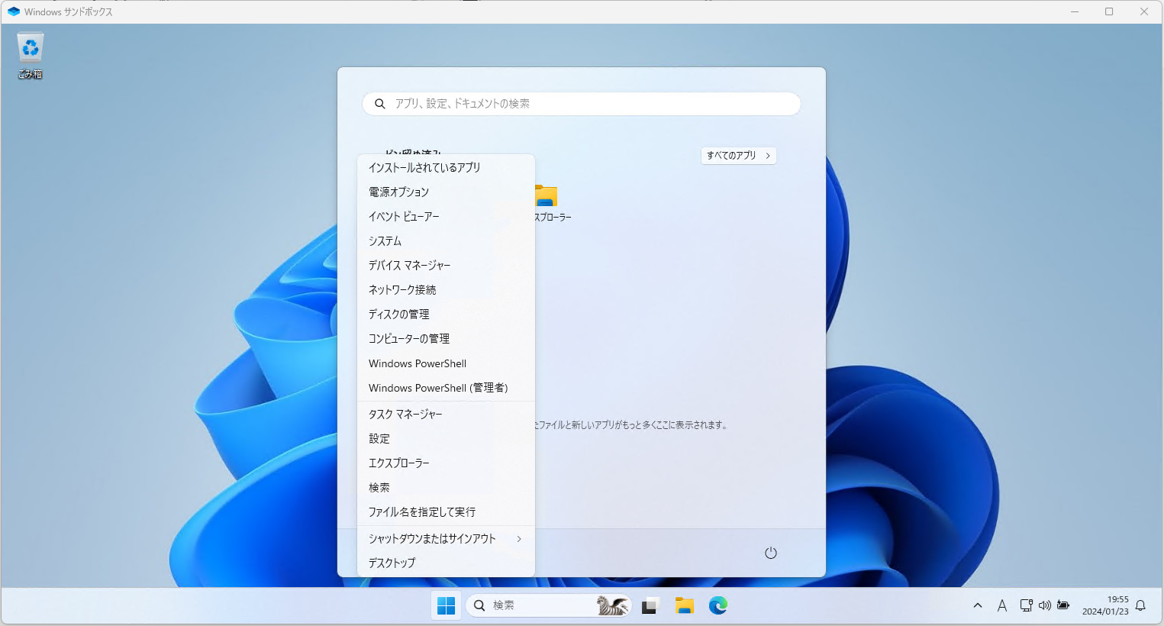The height and width of the screenshot is (626, 1164).
Task: Open ディスクの管理 from the menu
Action: tap(446, 314)
